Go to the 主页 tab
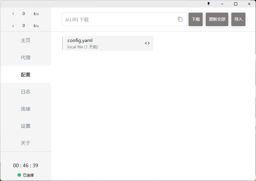The image size is (256, 181). point(26,41)
